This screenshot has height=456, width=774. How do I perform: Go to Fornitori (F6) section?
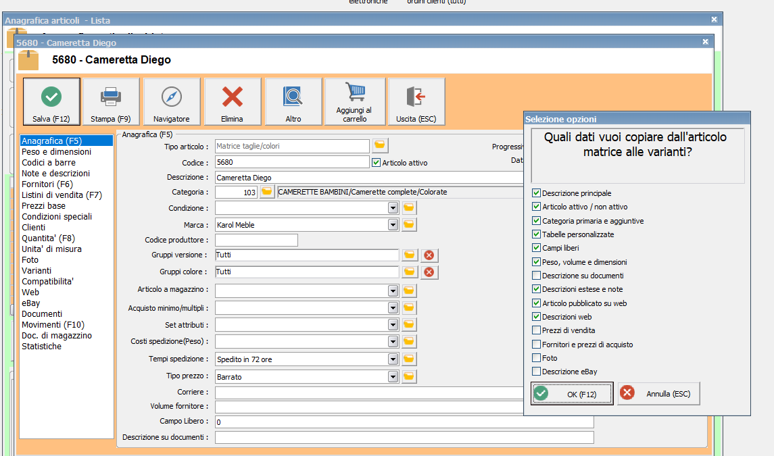tap(46, 184)
